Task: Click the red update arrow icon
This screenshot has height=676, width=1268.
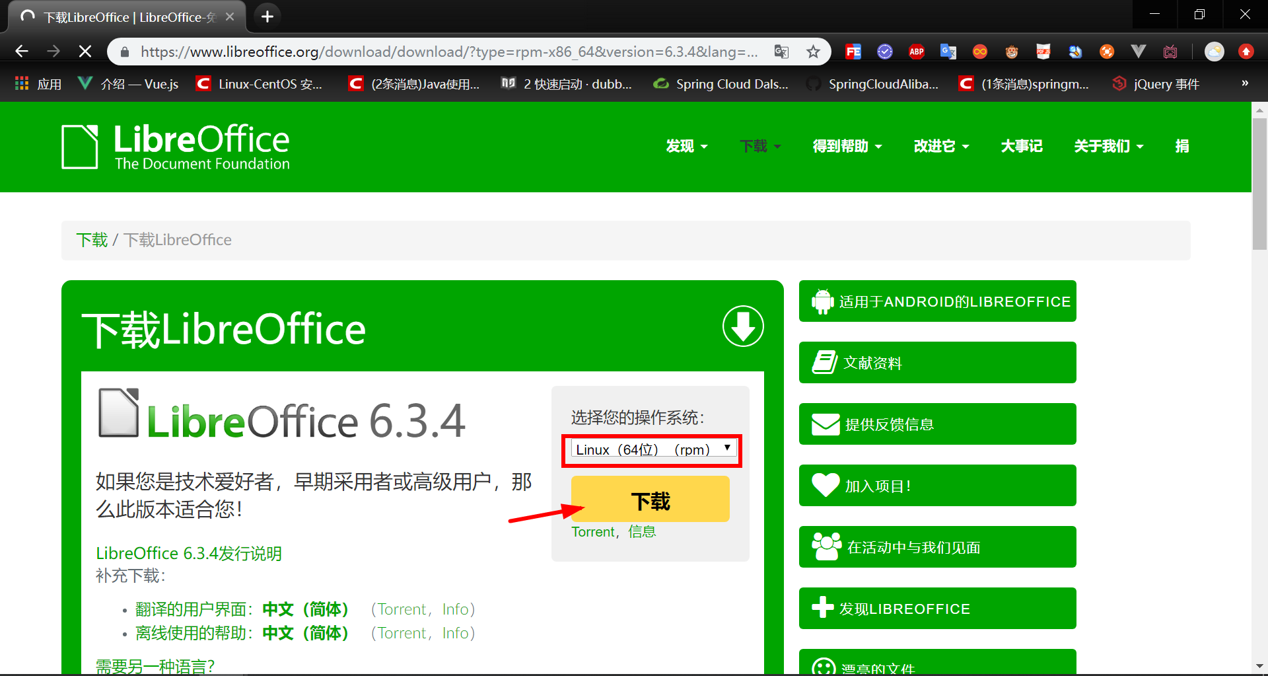Action: 1246,52
